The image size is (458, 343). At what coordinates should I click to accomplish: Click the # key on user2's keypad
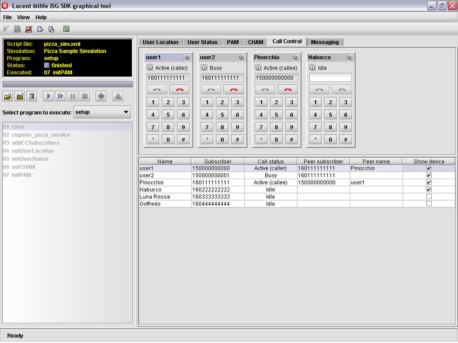coord(237,140)
